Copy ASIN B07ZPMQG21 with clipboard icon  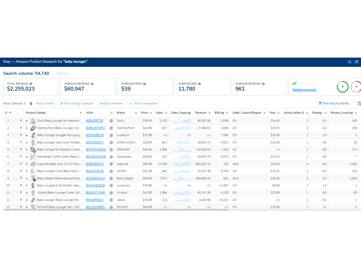111,179
